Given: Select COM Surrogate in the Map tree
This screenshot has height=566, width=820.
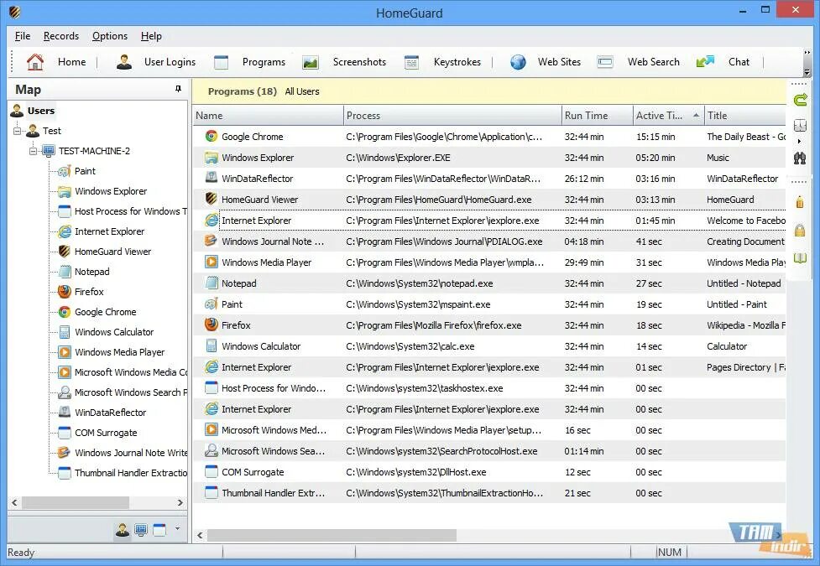Looking at the screenshot, I should tap(98, 433).
